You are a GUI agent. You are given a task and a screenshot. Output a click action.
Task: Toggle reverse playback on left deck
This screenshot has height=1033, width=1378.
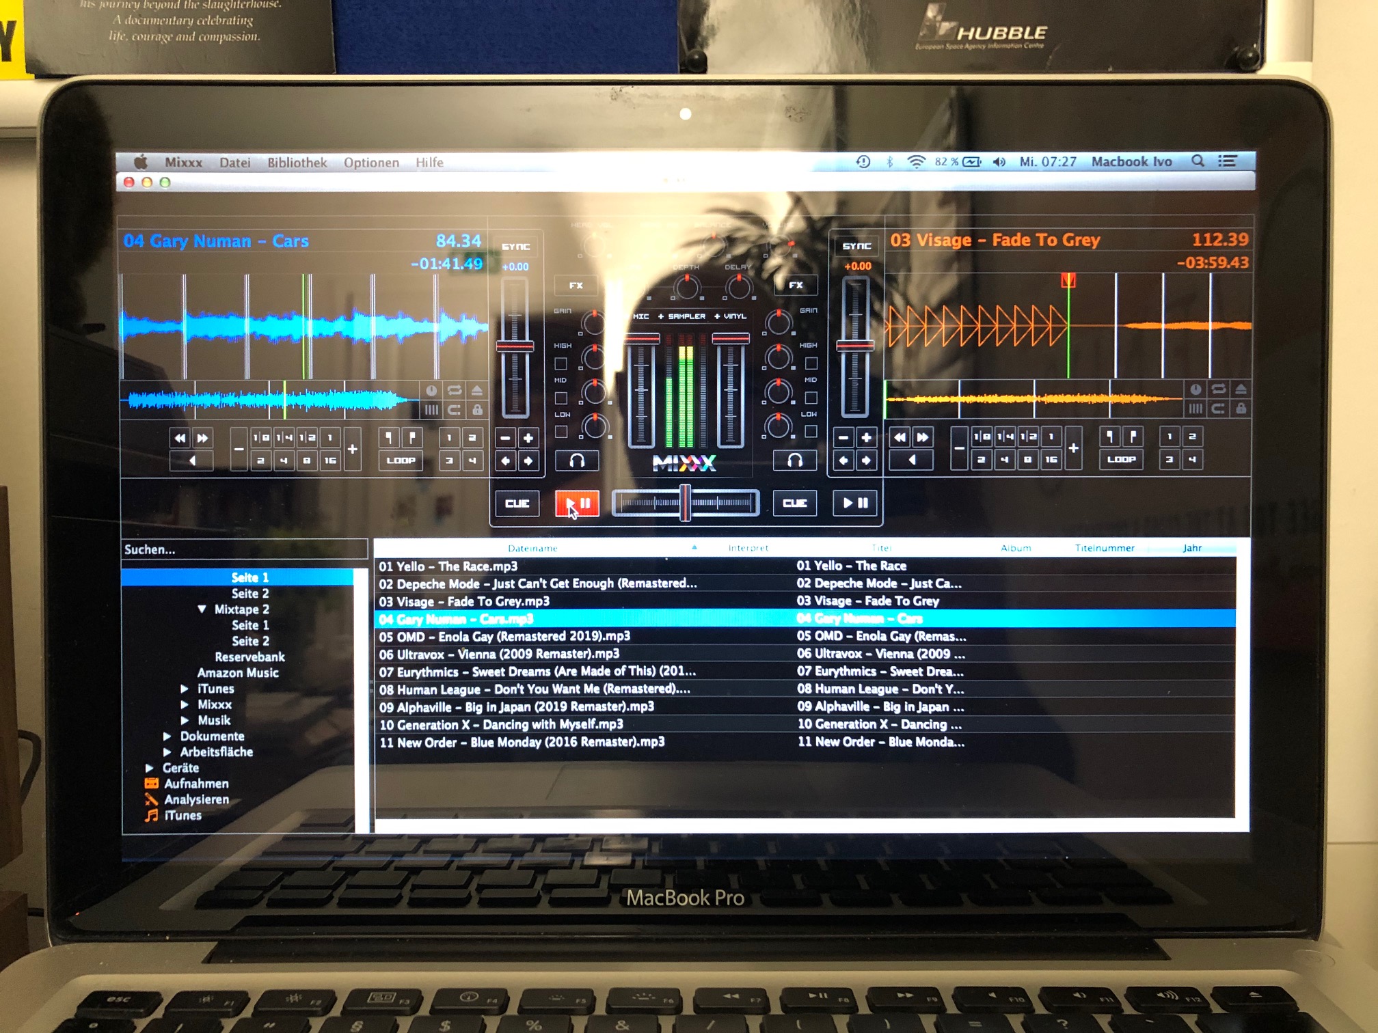pos(192,460)
